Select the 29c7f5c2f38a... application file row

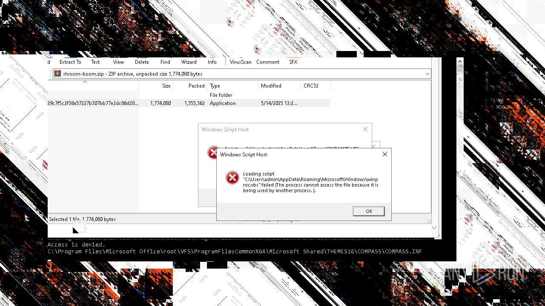click(189, 103)
